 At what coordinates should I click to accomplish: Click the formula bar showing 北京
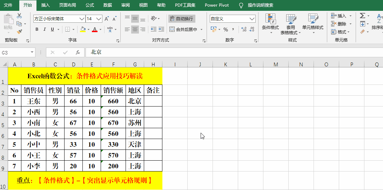(x=234, y=52)
